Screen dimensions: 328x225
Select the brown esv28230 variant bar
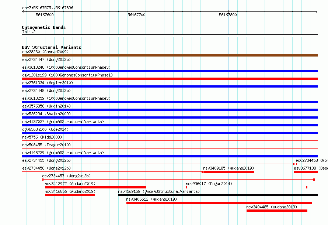170,55
